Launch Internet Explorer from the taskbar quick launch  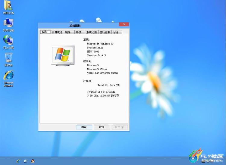(18, 161)
